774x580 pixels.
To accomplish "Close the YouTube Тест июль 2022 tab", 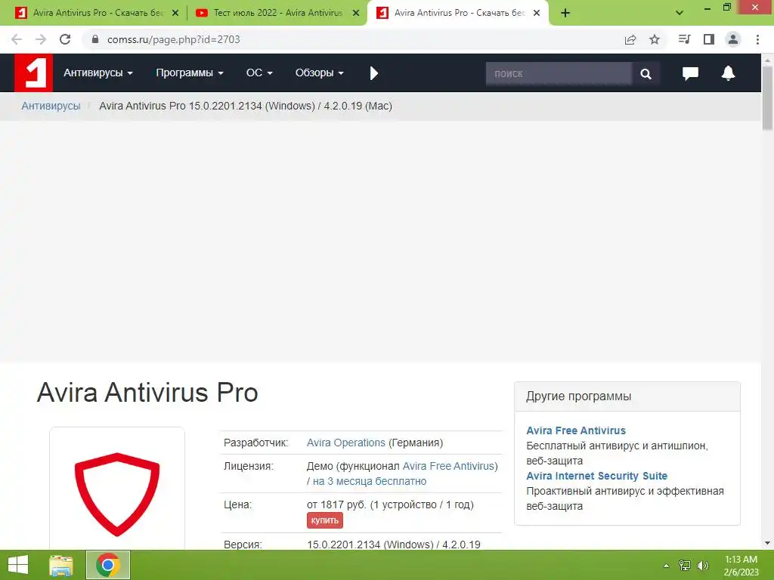I will point(356,14).
